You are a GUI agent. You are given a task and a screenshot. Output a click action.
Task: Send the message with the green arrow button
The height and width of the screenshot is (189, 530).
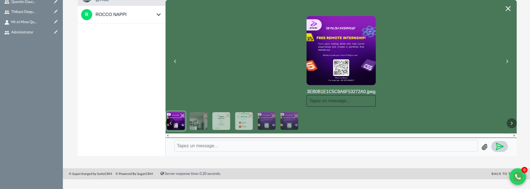pyautogui.click(x=500, y=146)
